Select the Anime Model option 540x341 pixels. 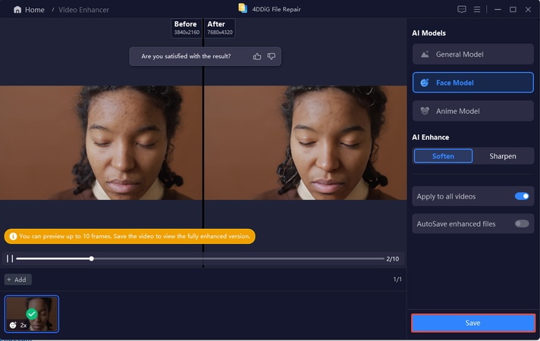click(x=472, y=111)
